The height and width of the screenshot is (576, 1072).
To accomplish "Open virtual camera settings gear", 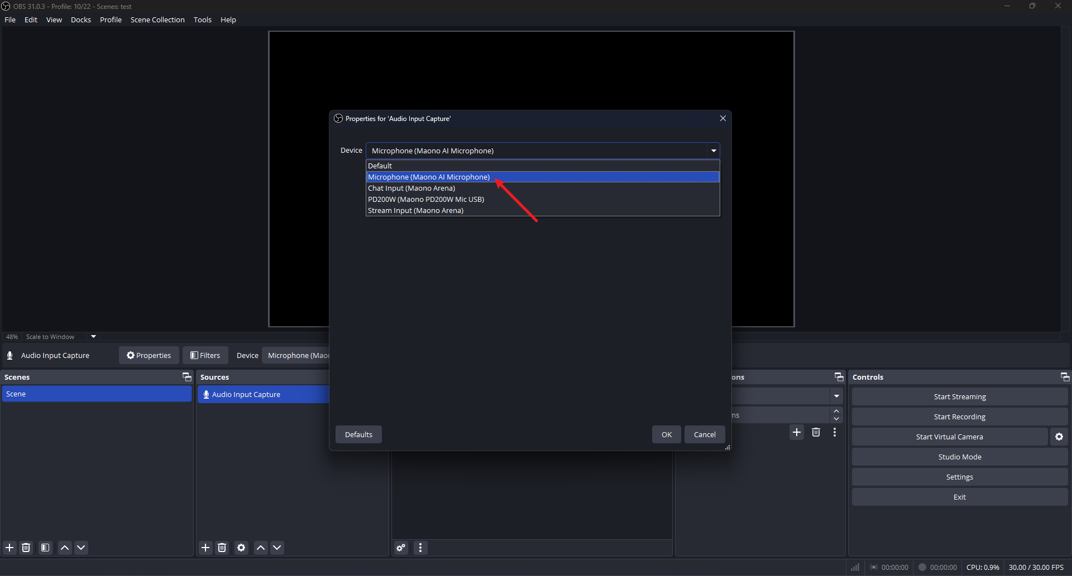I will pos(1059,437).
